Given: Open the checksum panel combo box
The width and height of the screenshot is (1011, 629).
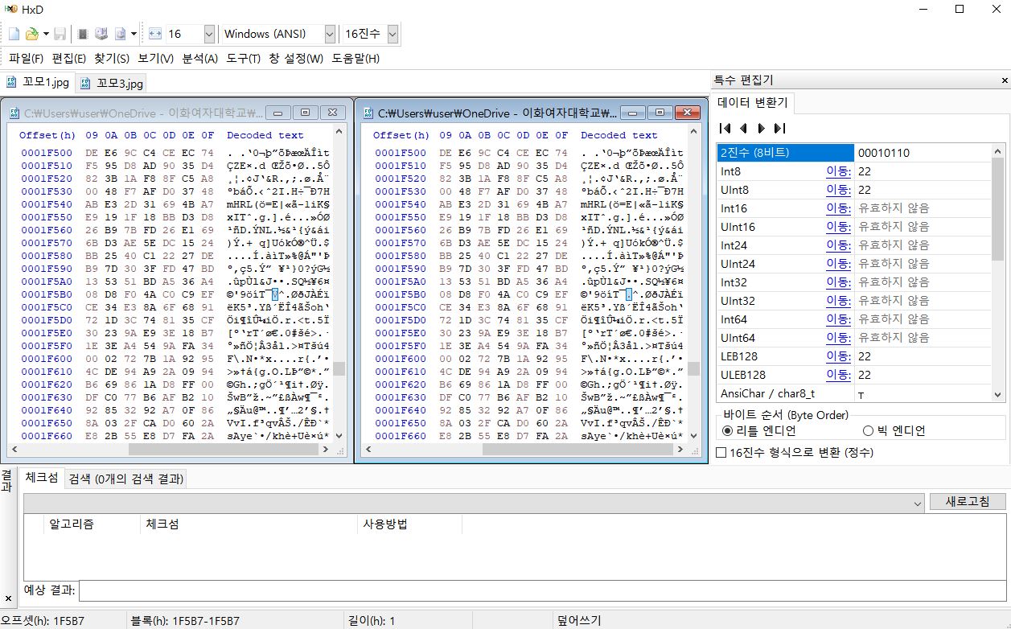Looking at the screenshot, I should coord(474,502).
